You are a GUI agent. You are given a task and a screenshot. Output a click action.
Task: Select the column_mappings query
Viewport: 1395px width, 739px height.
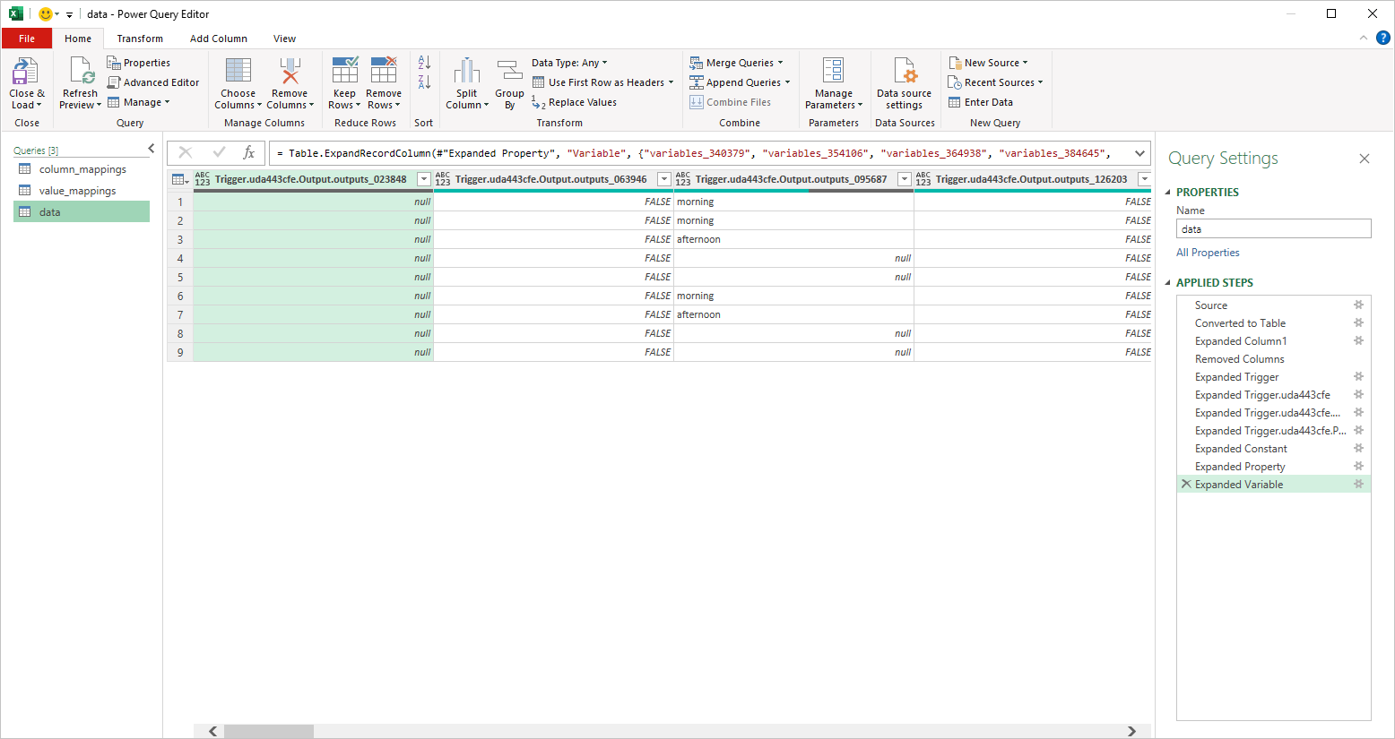point(82,169)
